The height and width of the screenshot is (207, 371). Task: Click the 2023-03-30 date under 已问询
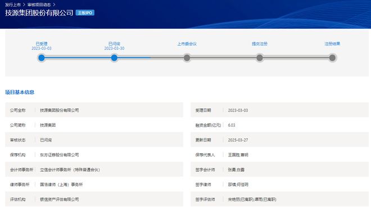coord(114,48)
